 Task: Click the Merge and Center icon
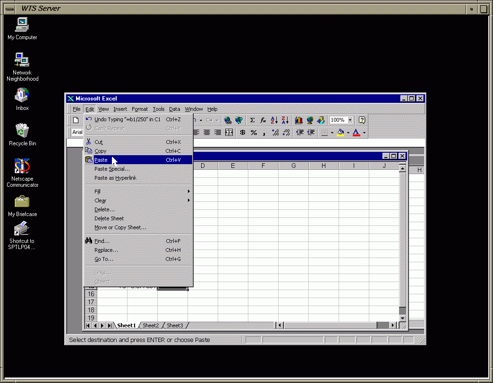[229, 133]
